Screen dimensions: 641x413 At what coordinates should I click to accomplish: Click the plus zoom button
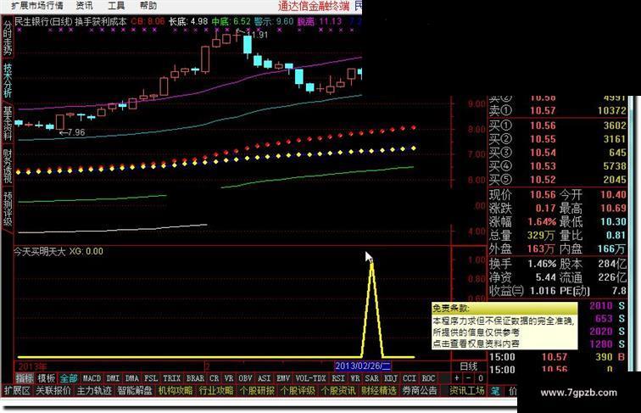point(457,378)
